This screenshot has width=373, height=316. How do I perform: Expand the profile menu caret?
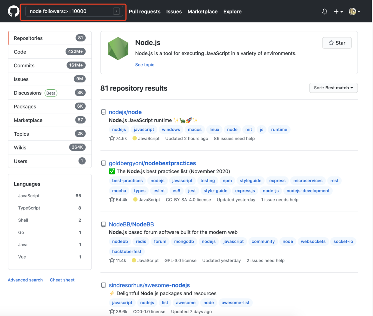359,11
